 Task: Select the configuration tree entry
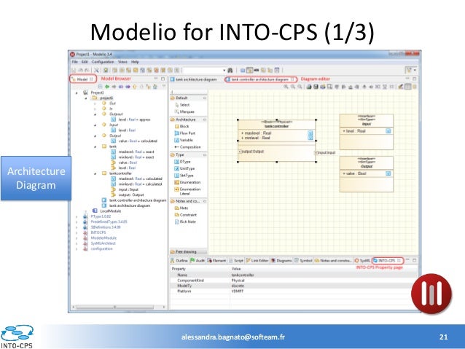(x=98, y=248)
